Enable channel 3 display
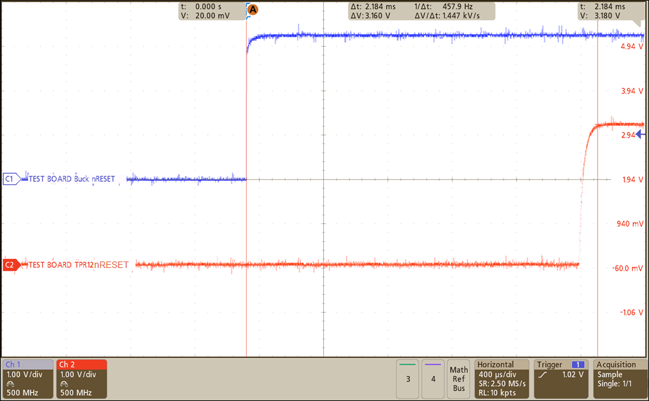The height and width of the screenshot is (401, 649). click(408, 379)
